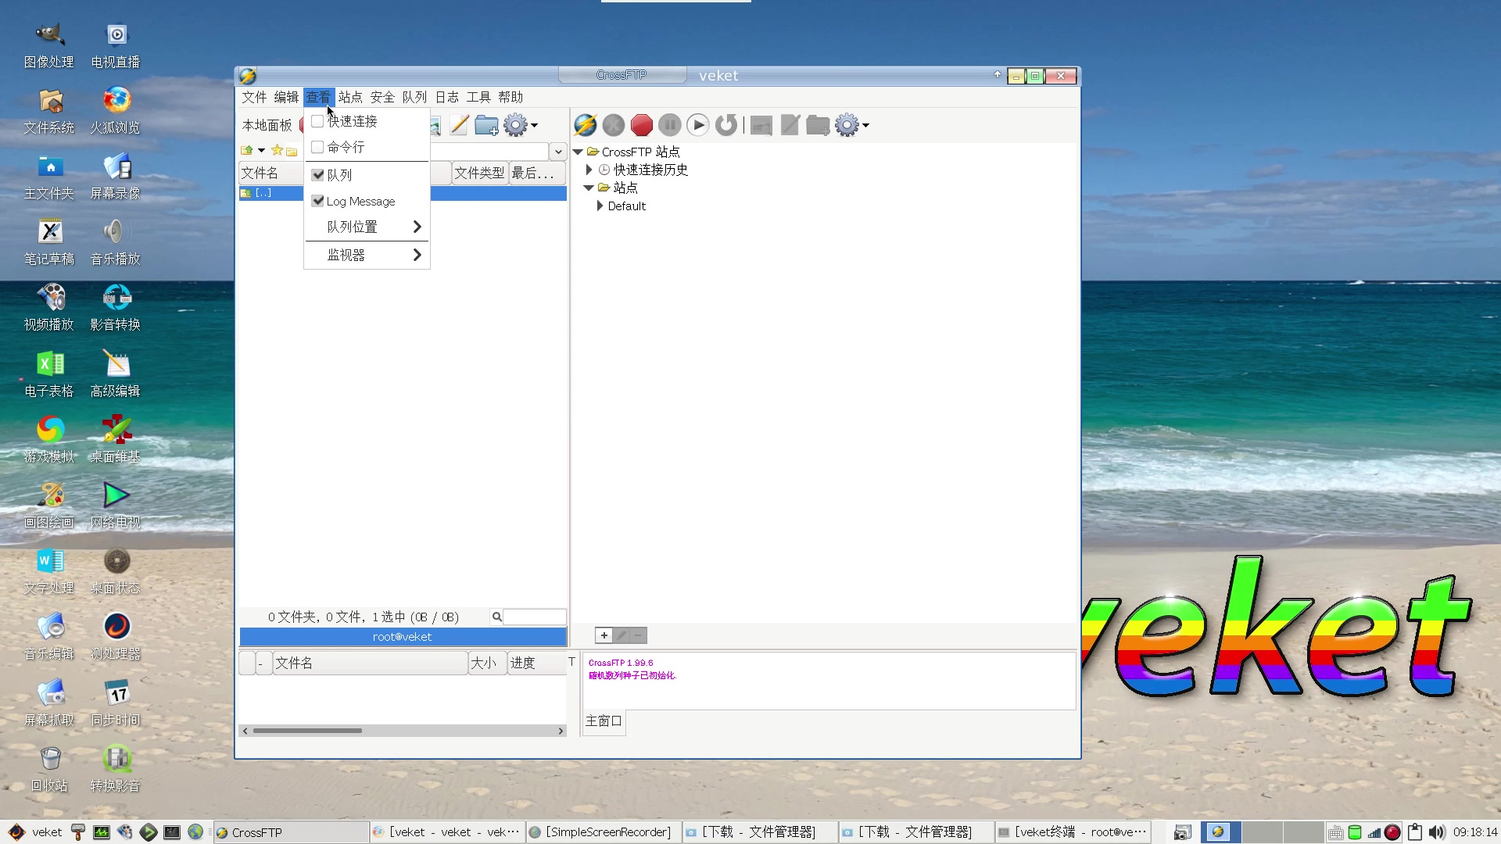Open the 安全 menu

click(382, 97)
